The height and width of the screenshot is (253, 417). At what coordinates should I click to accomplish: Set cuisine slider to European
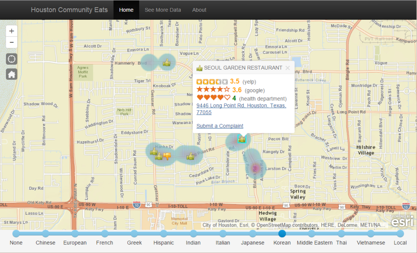point(75,233)
